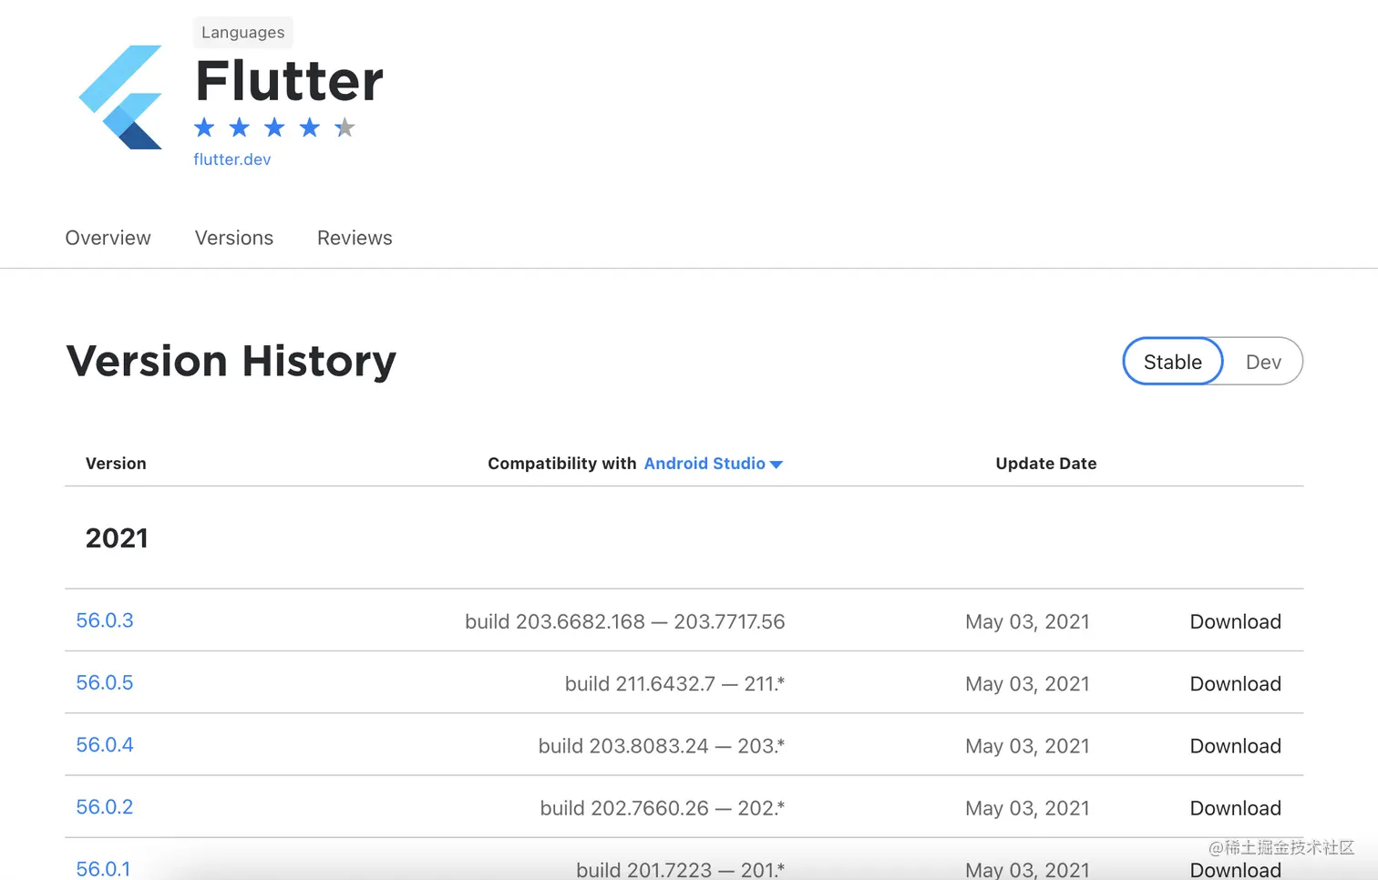Click the fourth rating star
This screenshot has height=880, width=1378.
click(309, 128)
